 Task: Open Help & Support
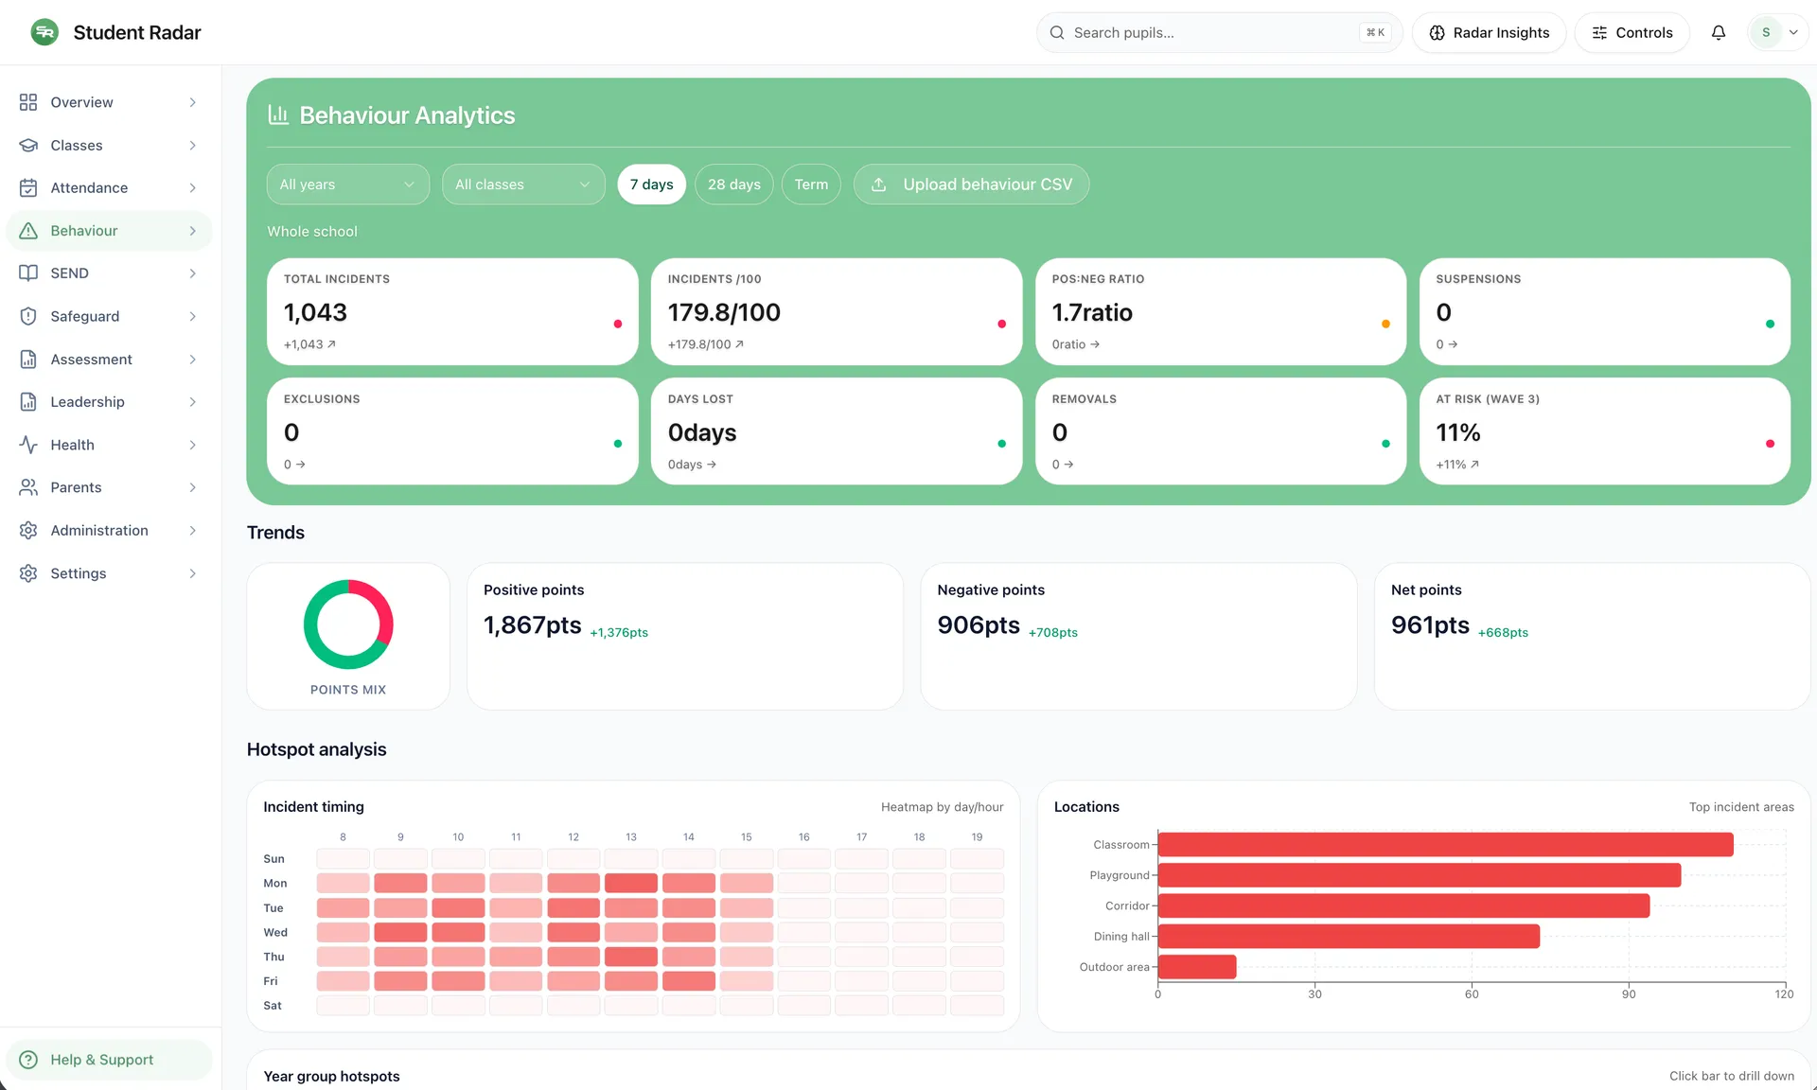coord(110,1060)
